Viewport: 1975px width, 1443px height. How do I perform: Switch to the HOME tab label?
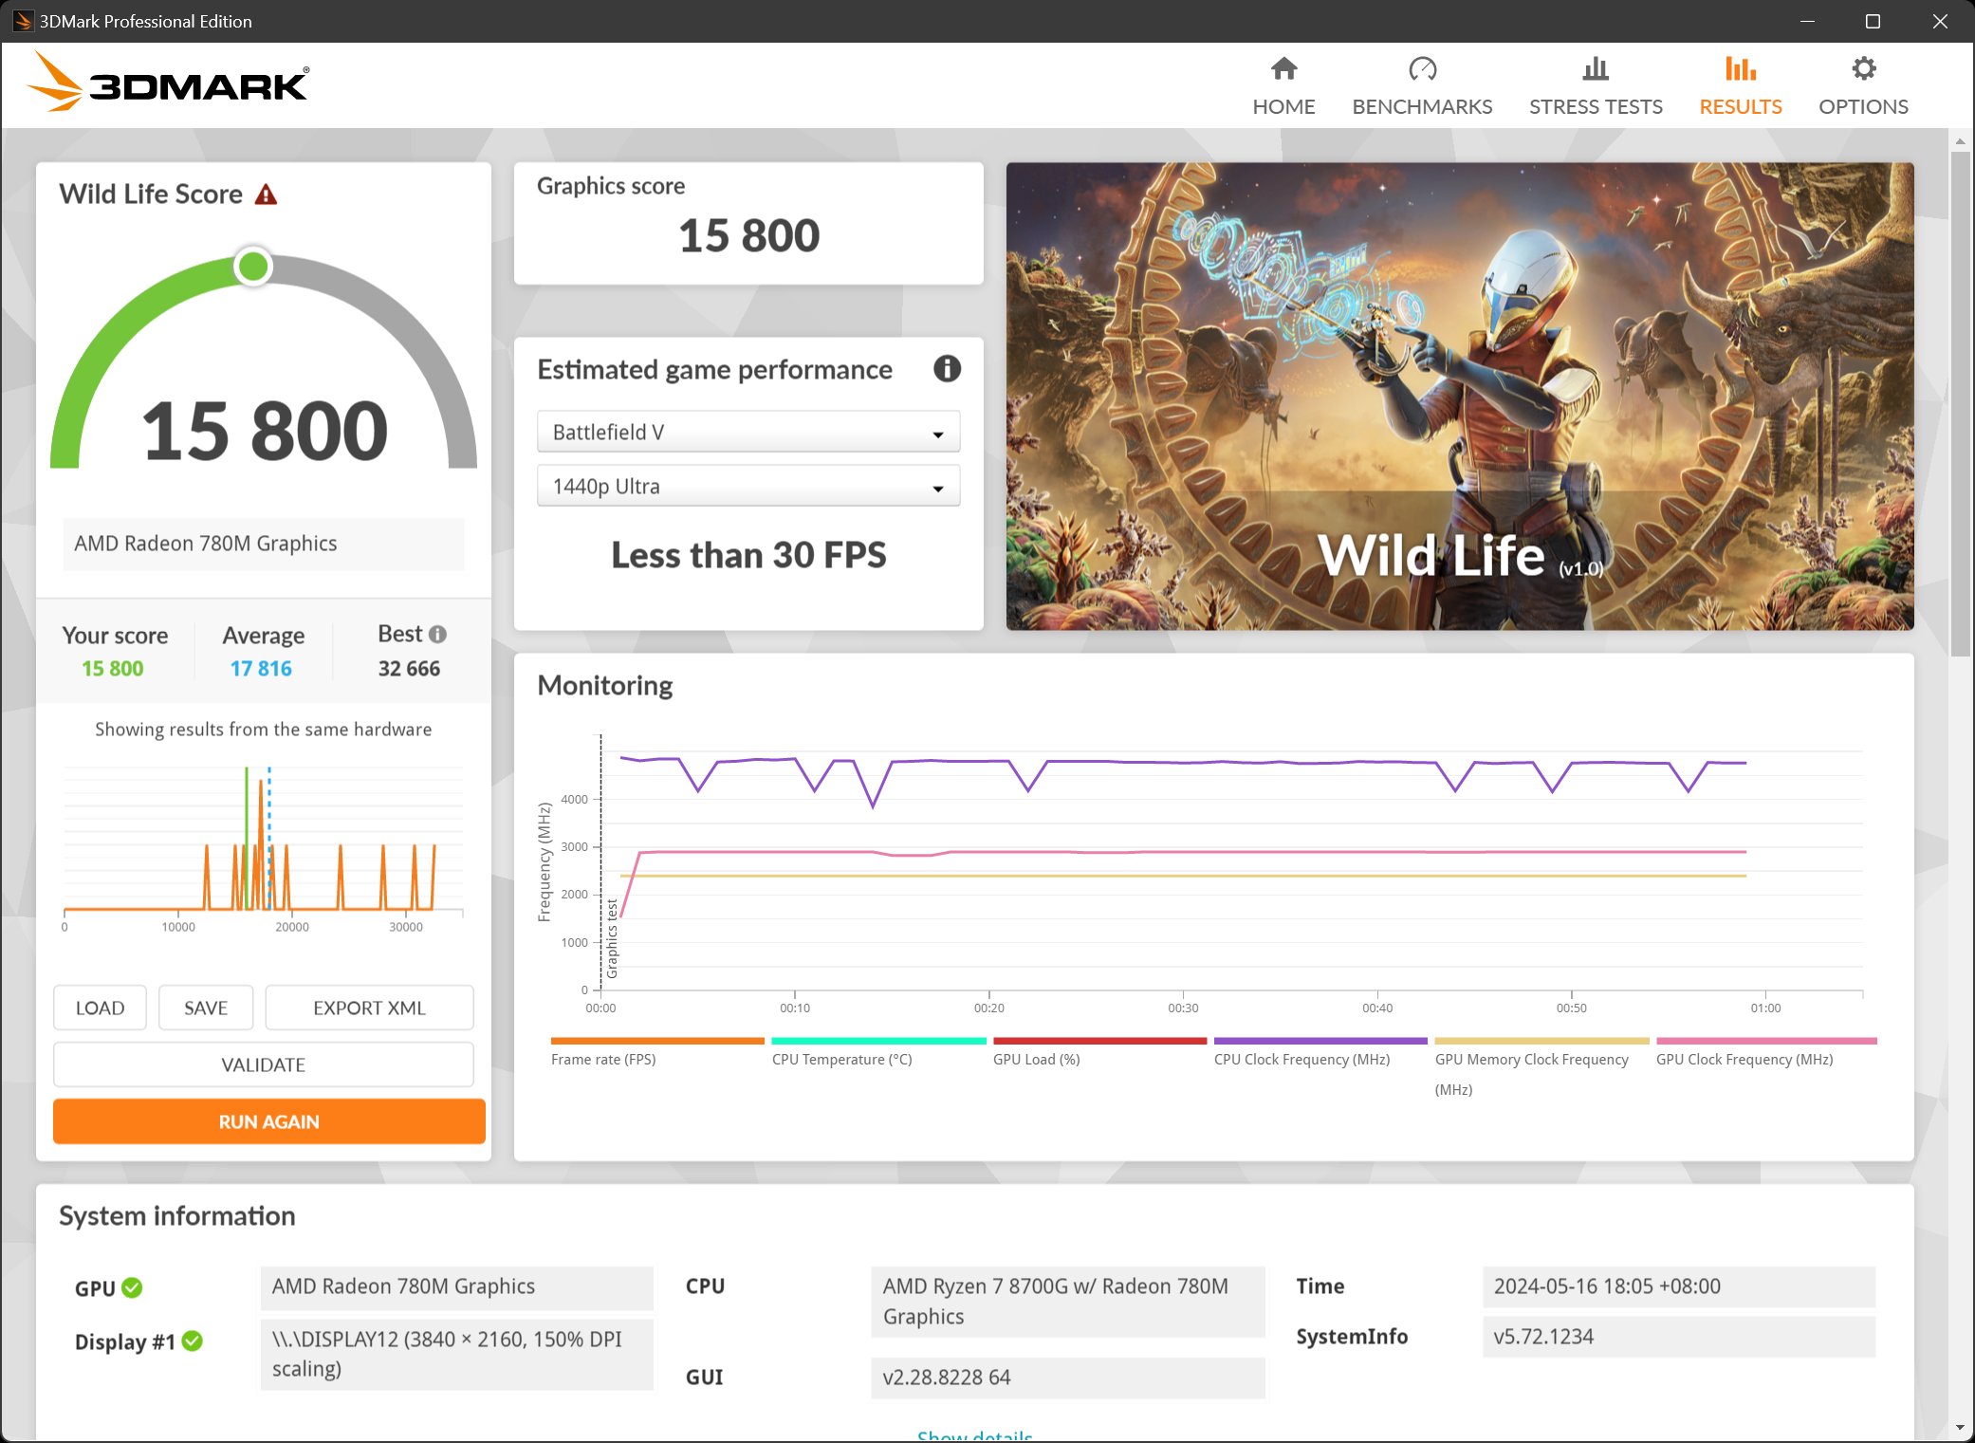pyautogui.click(x=1283, y=106)
